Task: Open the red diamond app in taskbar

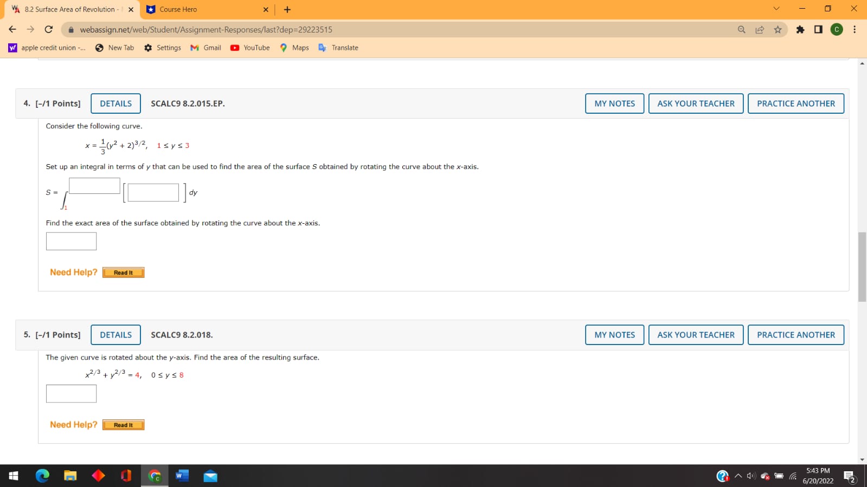Action: [98, 476]
